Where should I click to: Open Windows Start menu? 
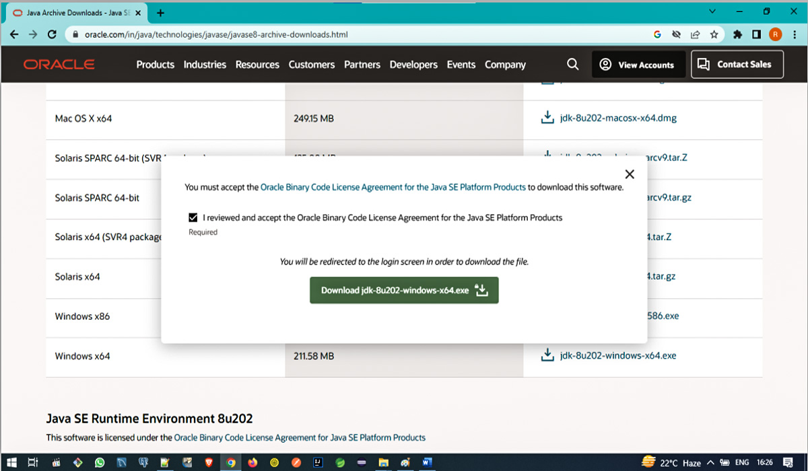(x=11, y=463)
